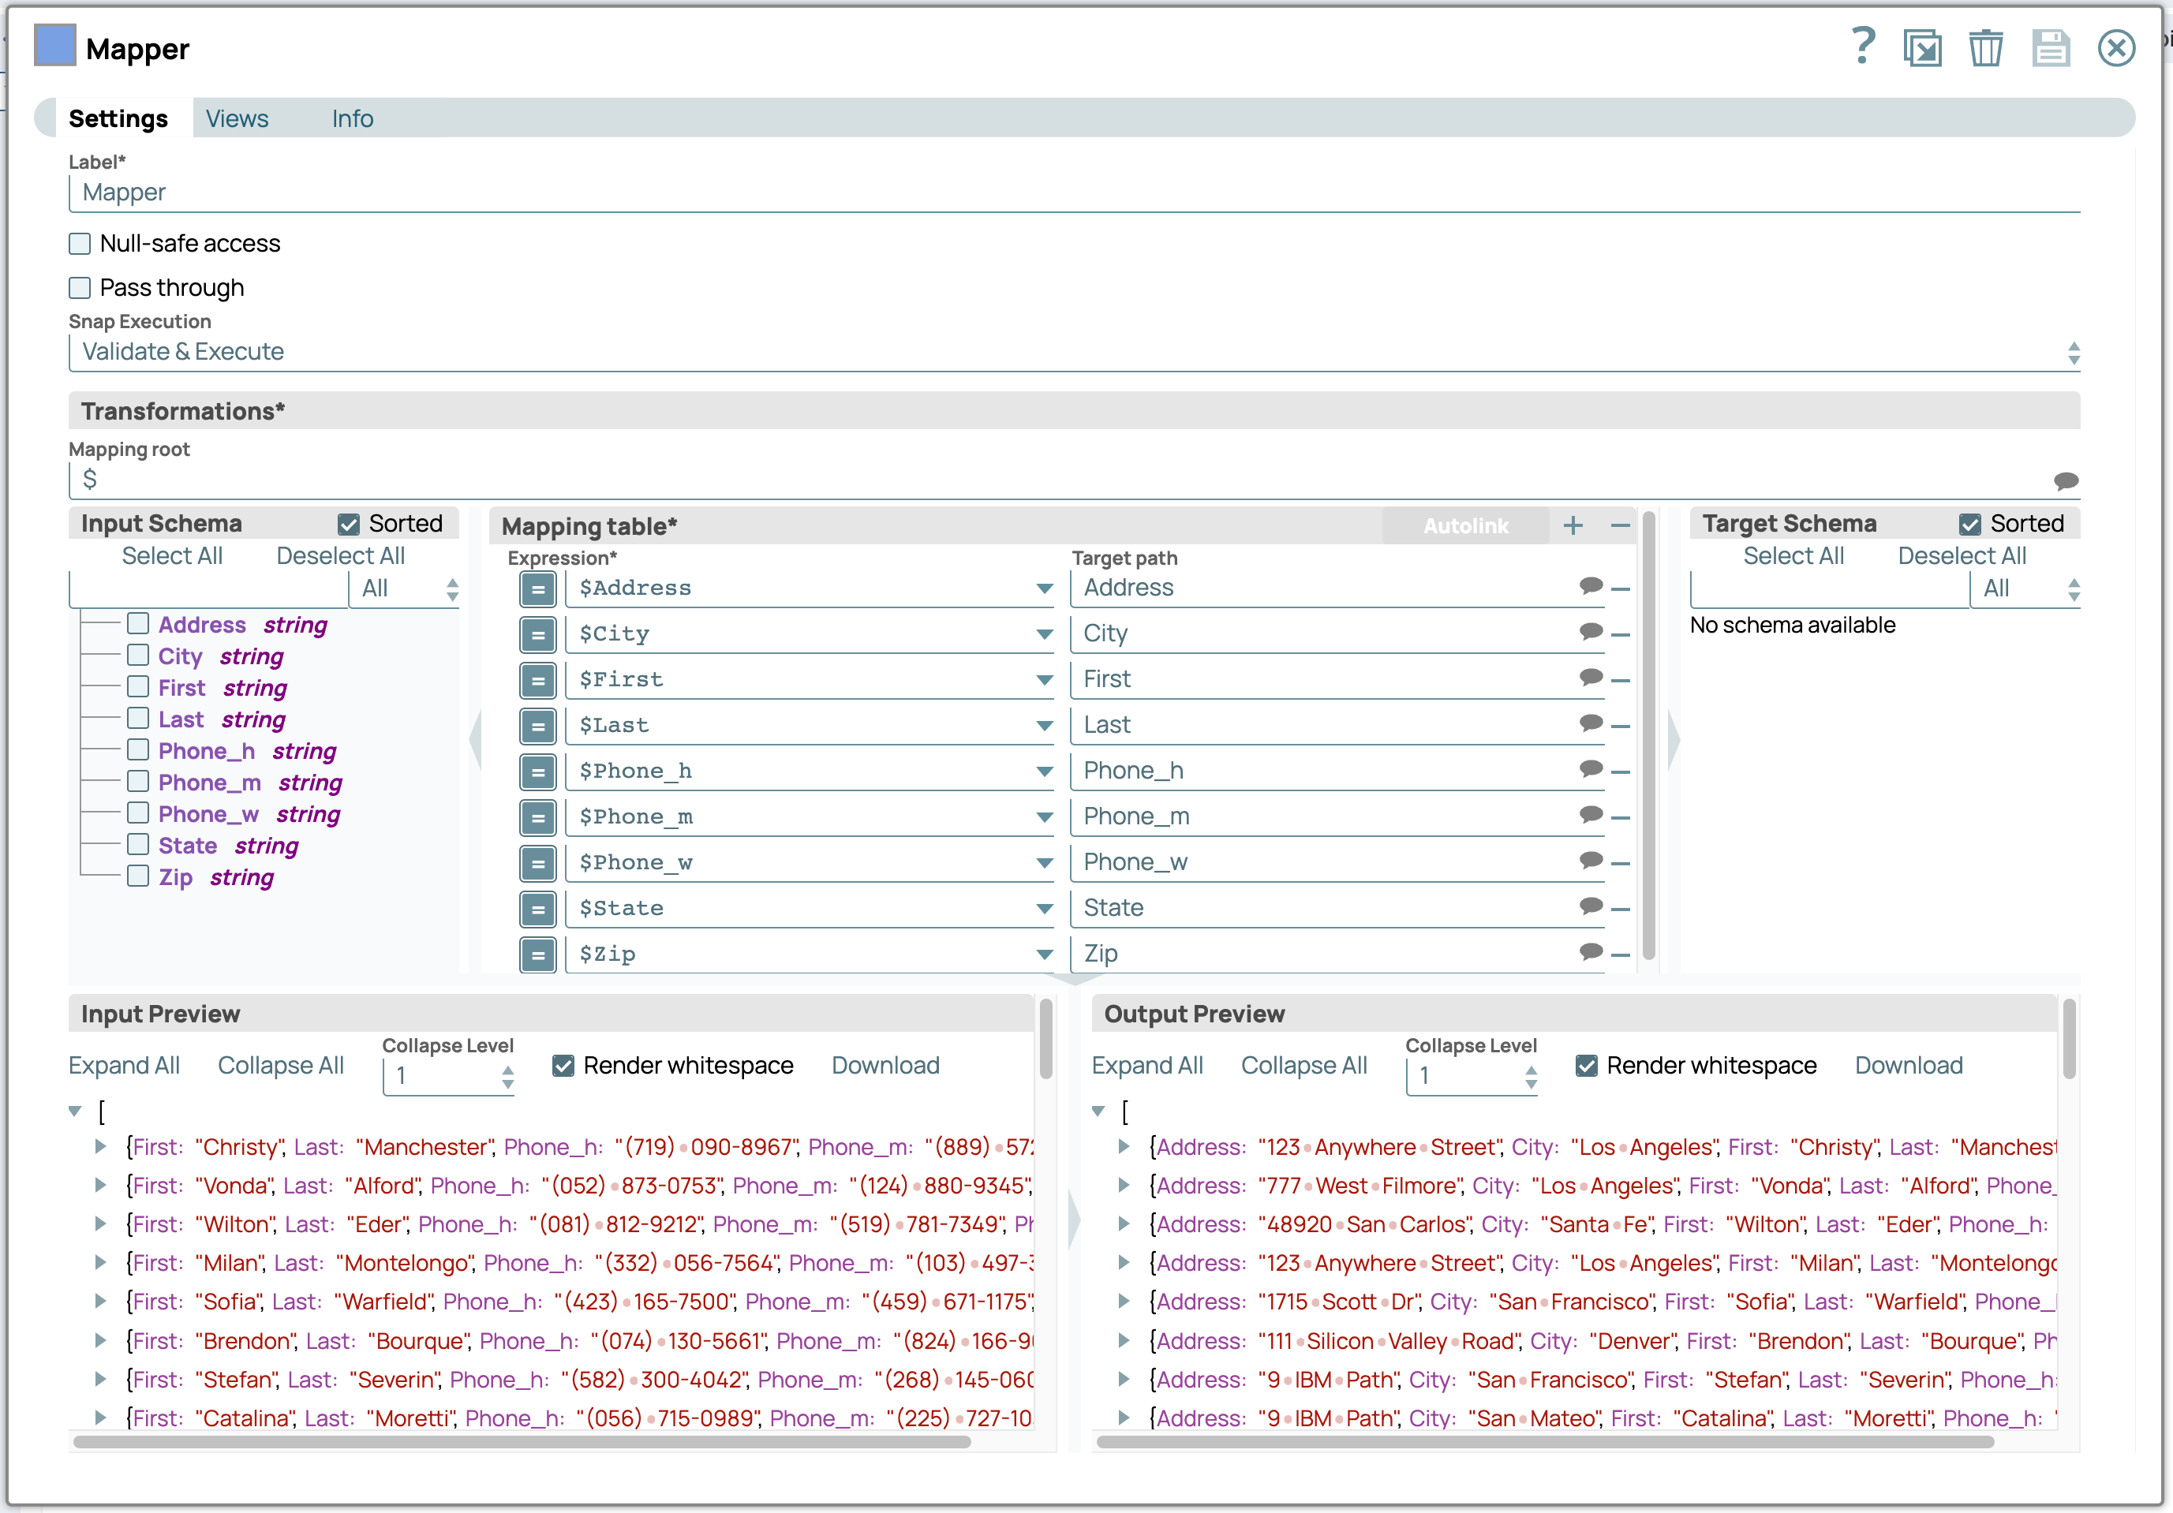Viewport: 2173px width, 1513px height.
Task: Add a mapping row with plus icon
Action: click(1572, 526)
